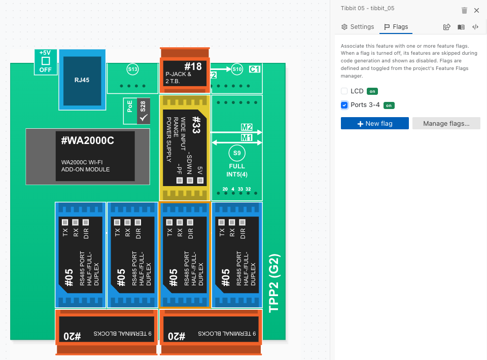Image resolution: width=487 pixels, height=360 pixels.
Task: Enable the LCD flag checkbox
Action: pyautogui.click(x=344, y=91)
